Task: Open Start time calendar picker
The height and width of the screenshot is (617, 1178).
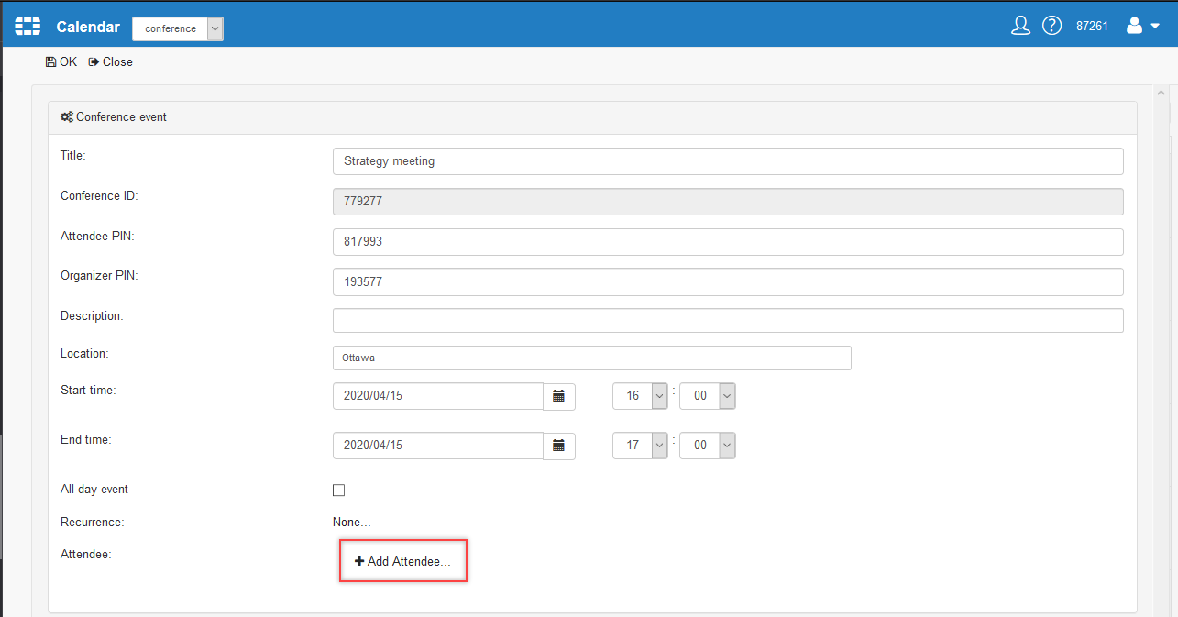Action: tap(559, 396)
